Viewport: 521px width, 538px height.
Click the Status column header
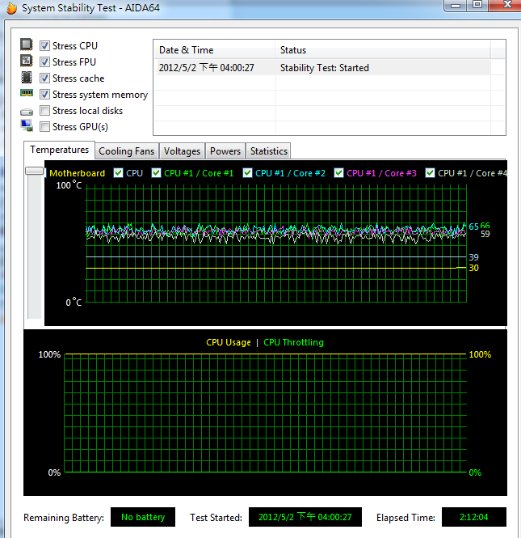pyautogui.click(x=383, y=50)
